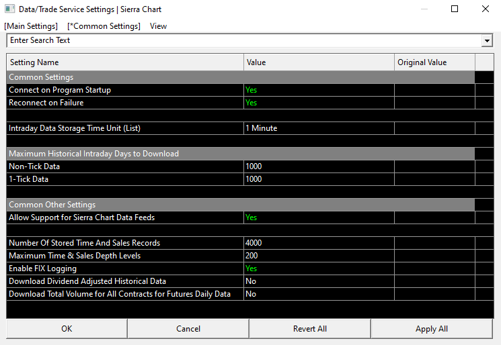This screenshot has height=345, width=501.
Task: Open Intraday Data Storage Time Unit value list
Action: tap(319, 128)
